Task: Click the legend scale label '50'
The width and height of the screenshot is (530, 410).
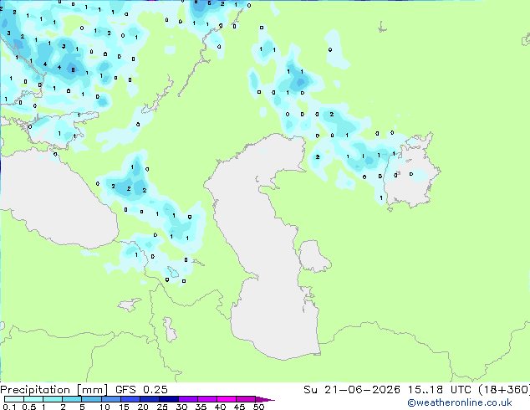Action: [258, 407]
